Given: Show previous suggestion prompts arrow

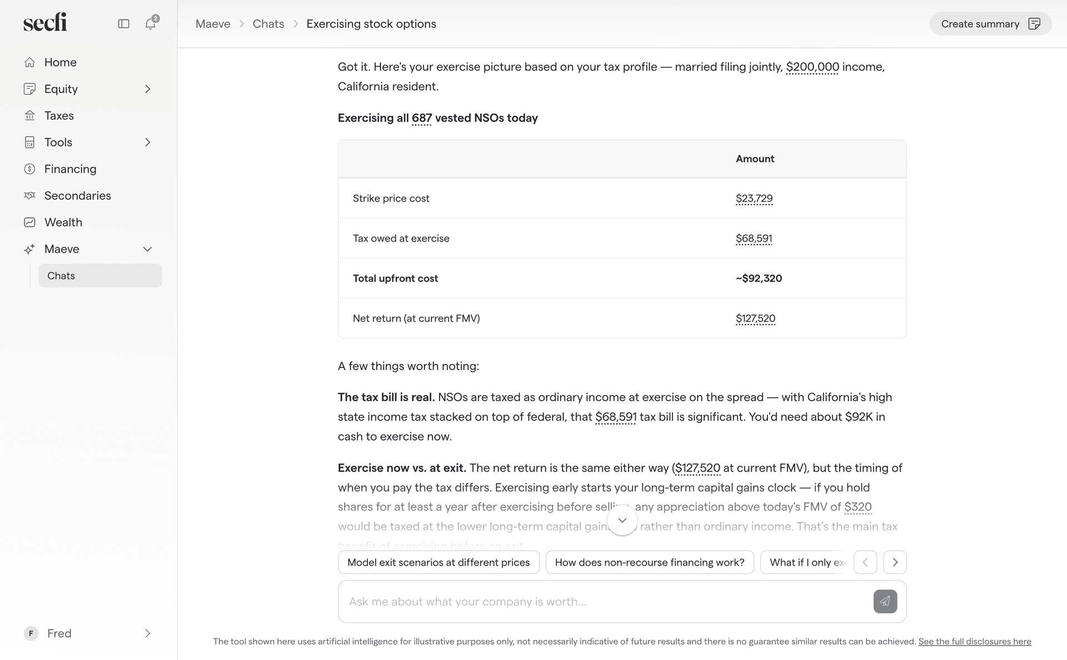Looking at the screenshot, I should [x=865, y=562].
